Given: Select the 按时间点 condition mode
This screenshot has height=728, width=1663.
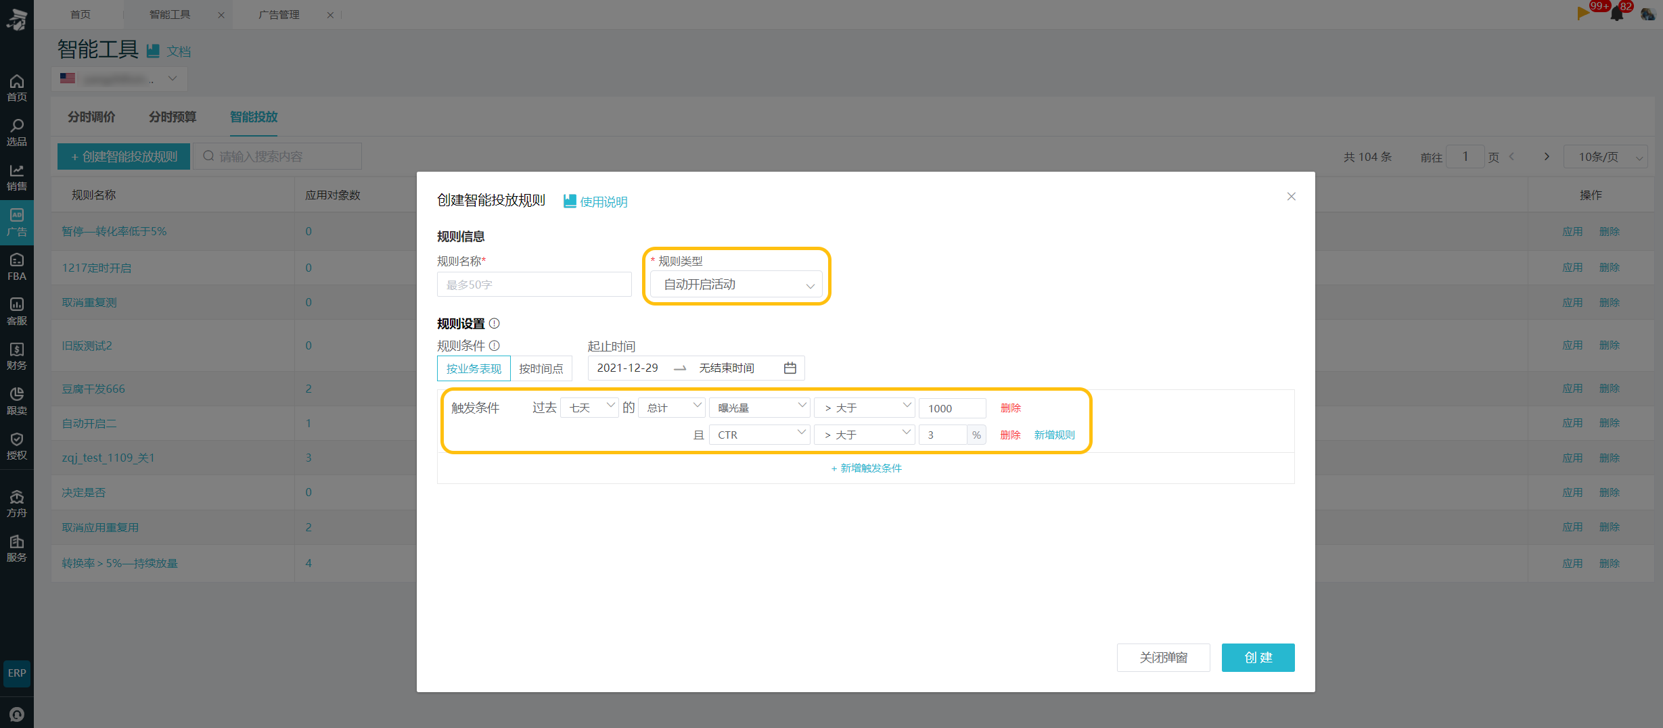Looking at the screenshot, I should [541, 368].
